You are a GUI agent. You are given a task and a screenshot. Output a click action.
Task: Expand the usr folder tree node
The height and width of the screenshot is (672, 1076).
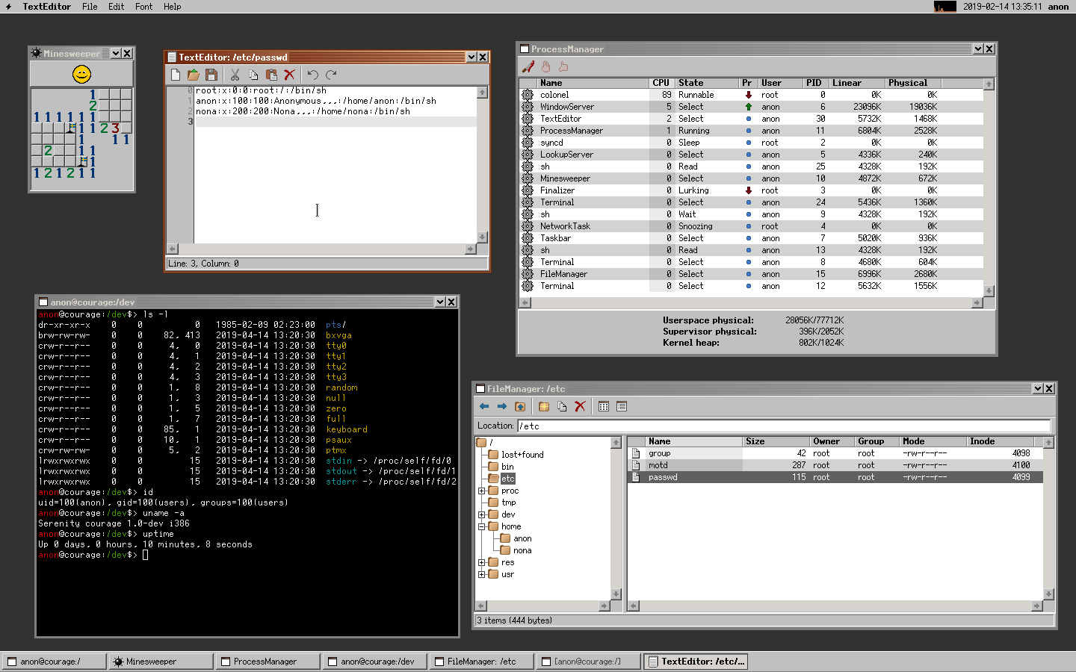point(482,574)
